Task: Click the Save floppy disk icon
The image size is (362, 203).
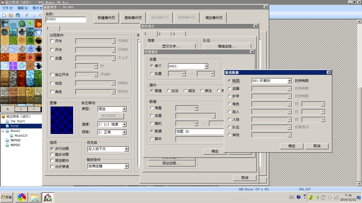Action: click(x=18, y=15)
